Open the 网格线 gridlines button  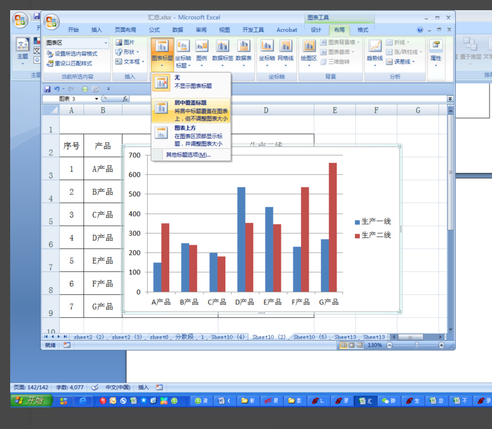click(286, 53)
